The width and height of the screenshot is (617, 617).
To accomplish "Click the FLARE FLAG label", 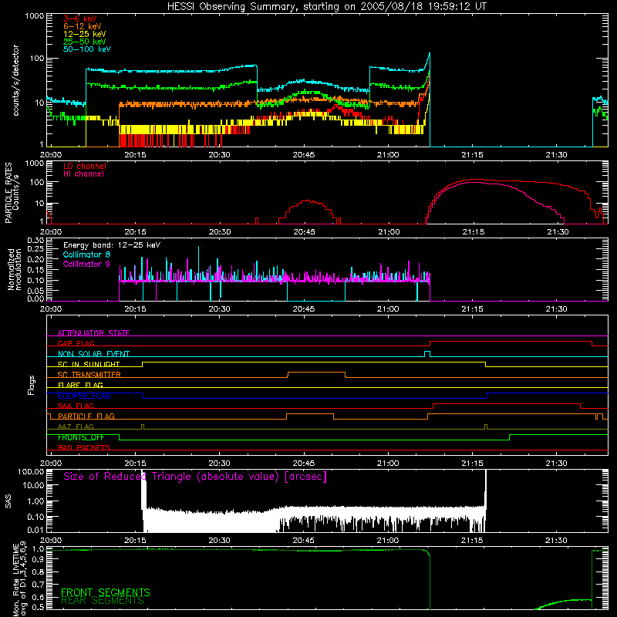I will pyautogui.click(x=80, y=385).
